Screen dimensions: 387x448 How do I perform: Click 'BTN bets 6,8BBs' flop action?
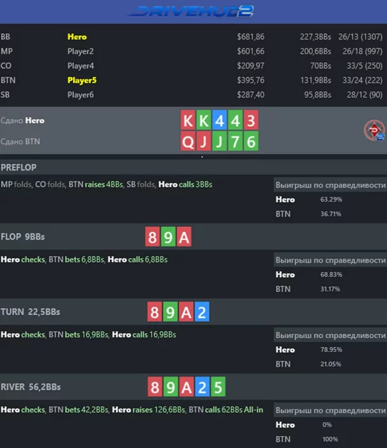(x=76, y=260)
